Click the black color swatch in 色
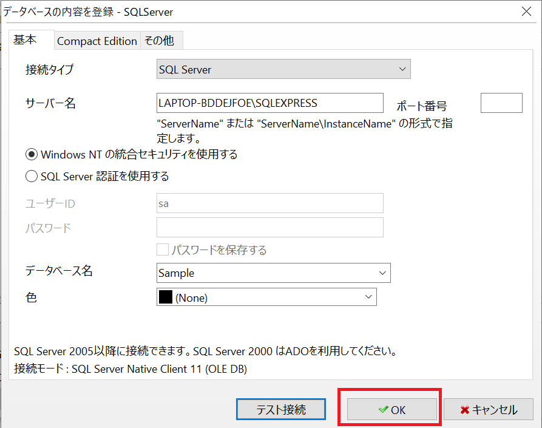This screenshot has height=428, width=542. 166,297
